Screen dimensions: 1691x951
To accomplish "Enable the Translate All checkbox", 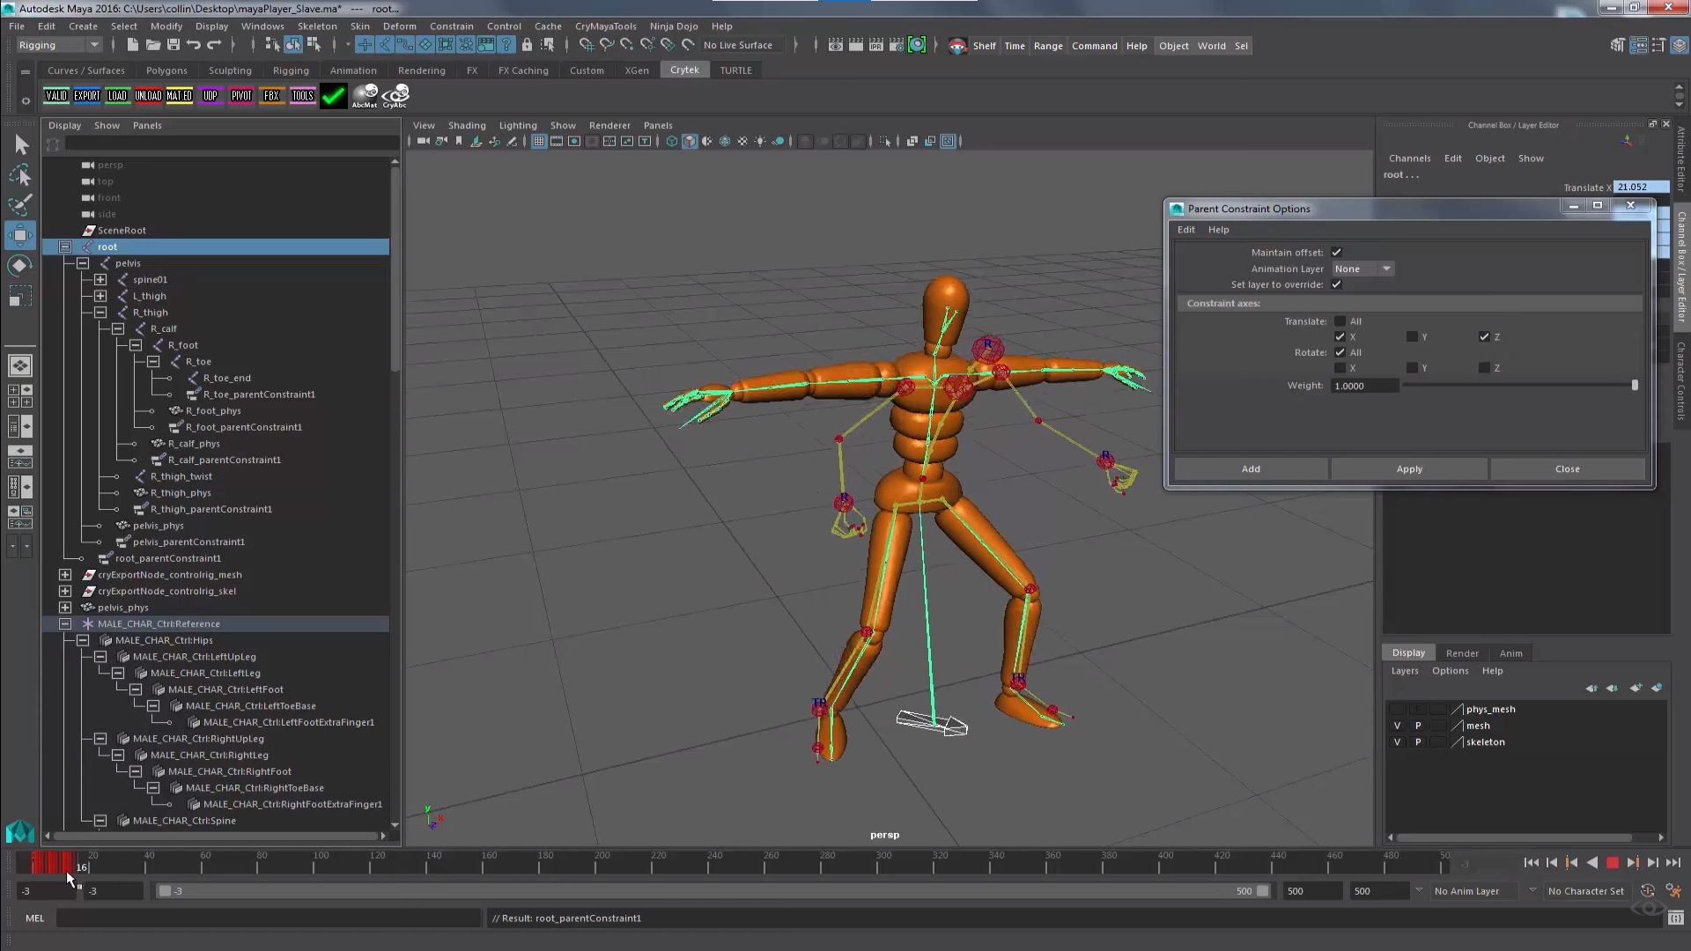I will (x=1340, y=321).
